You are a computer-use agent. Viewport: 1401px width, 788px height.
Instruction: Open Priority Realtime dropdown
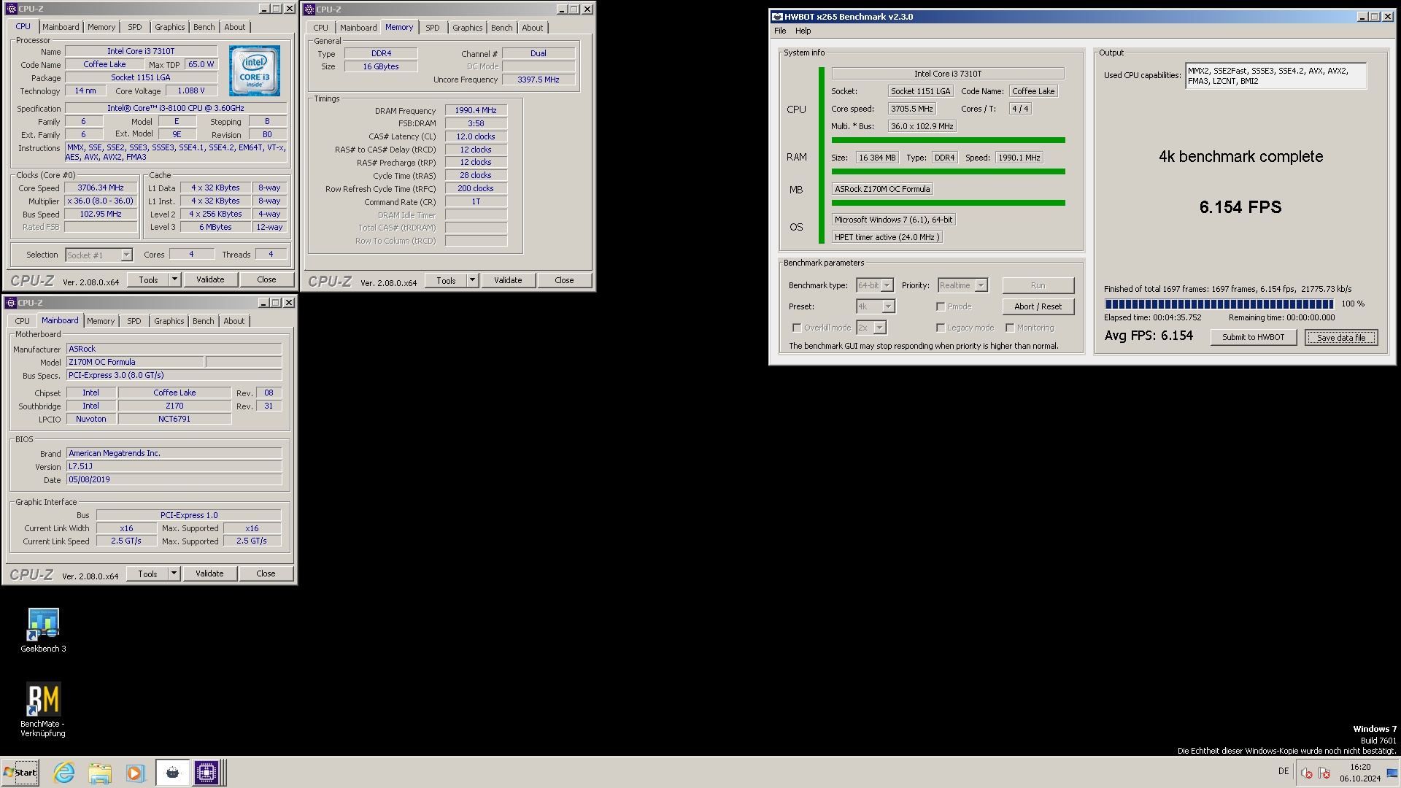tap(981, 285)
